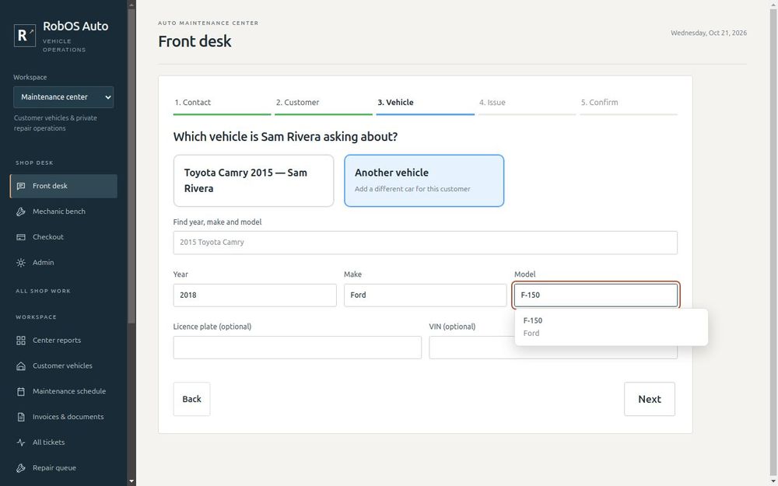Click the Next button

(650, 399)
